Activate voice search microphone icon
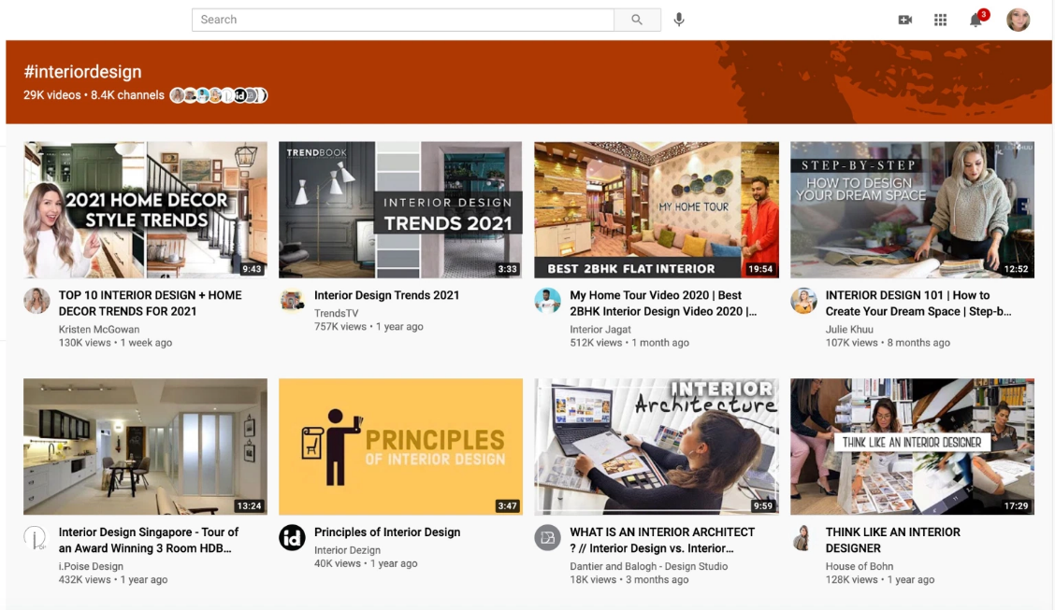 (x=679, y=20)
